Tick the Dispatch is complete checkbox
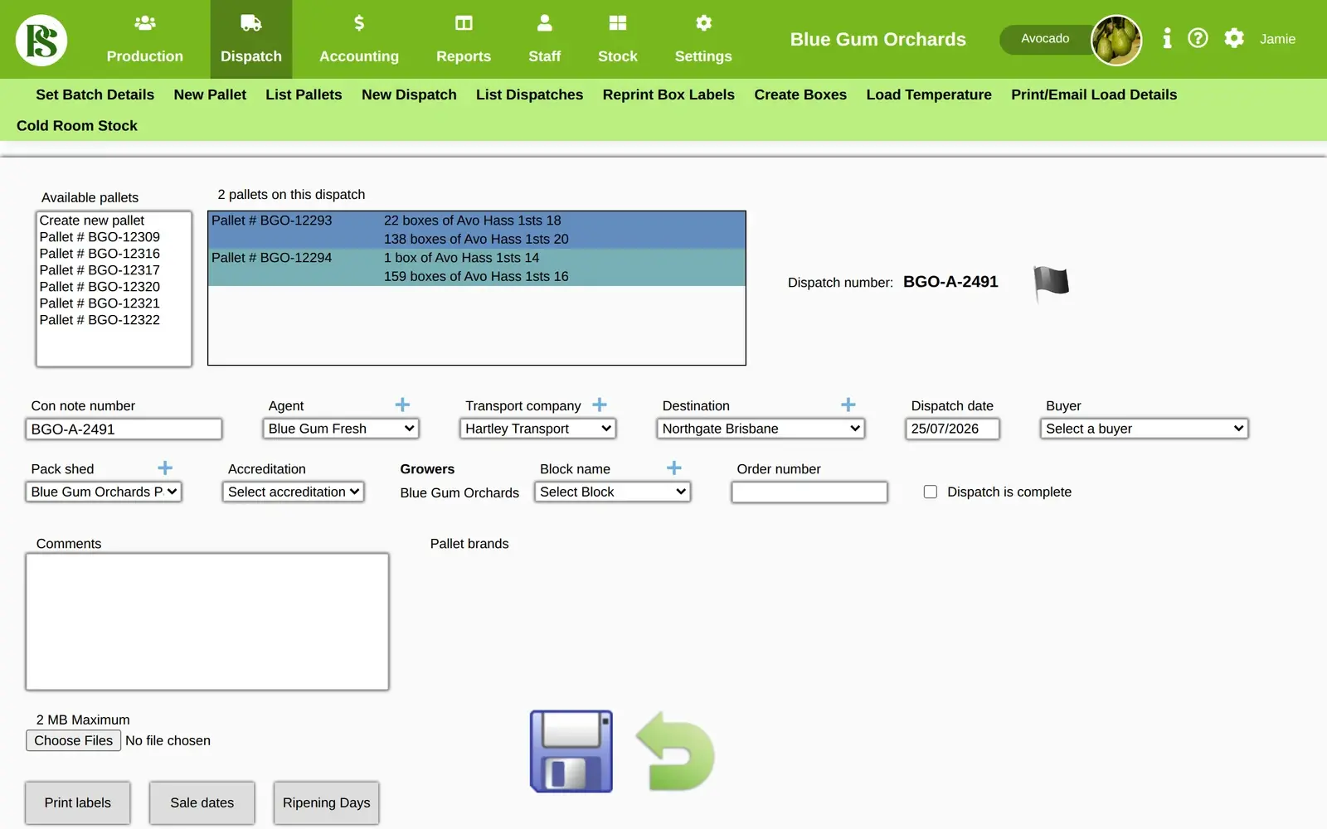This screenshot has width=1327, height=829. pyautogui.click(x=931, y=492)
